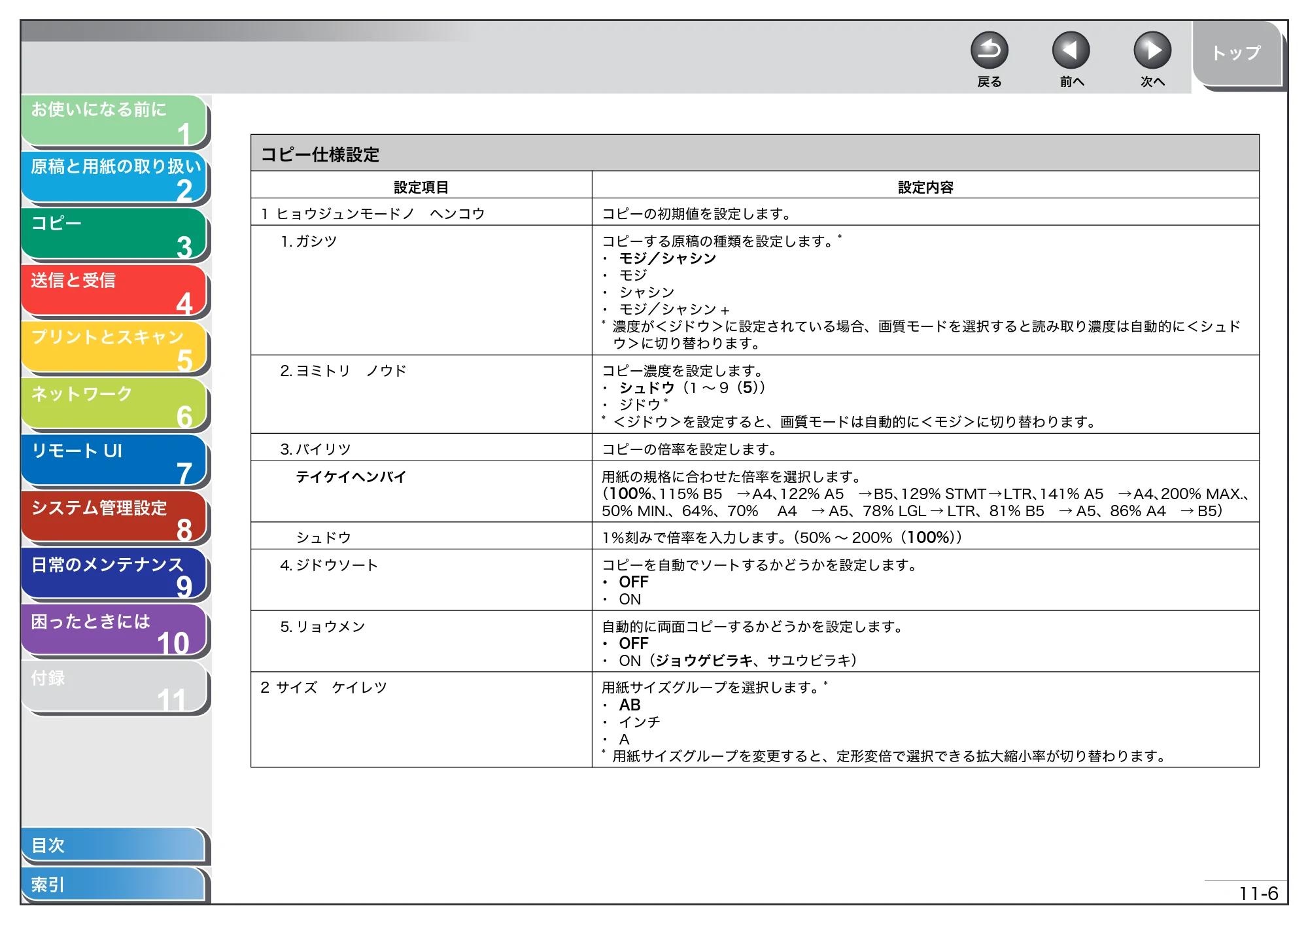Click the 3. バイリツ setting item
1308x925 pixels.
[x=316, y=449]
